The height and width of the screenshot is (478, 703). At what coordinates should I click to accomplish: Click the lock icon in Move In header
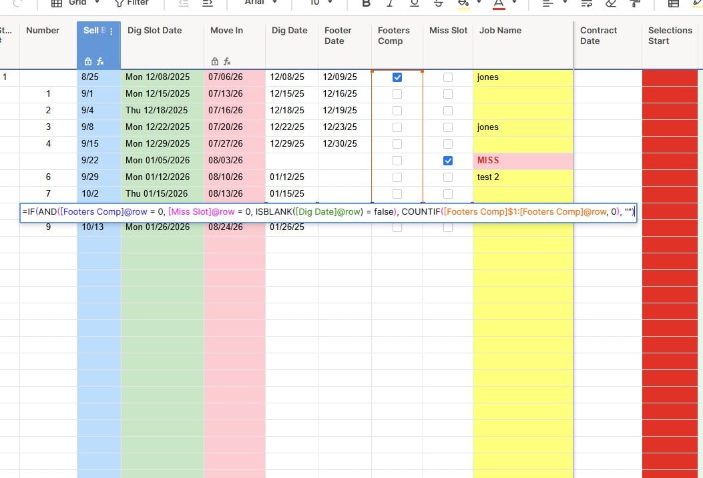pos(215,61)
